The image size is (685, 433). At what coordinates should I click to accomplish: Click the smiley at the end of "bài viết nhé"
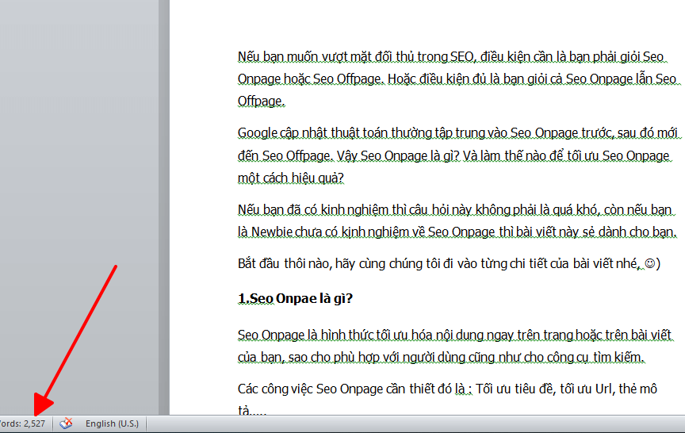click(x=650, y=263)
